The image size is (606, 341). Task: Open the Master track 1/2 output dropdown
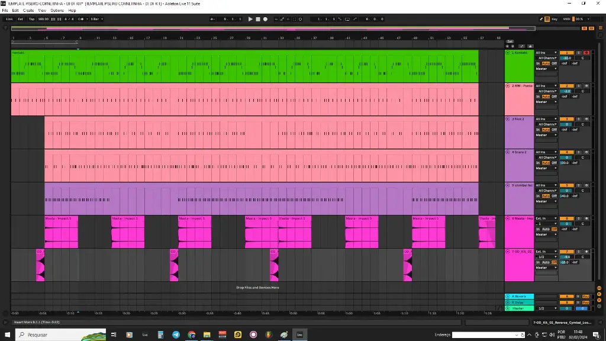tap(546, 308)
